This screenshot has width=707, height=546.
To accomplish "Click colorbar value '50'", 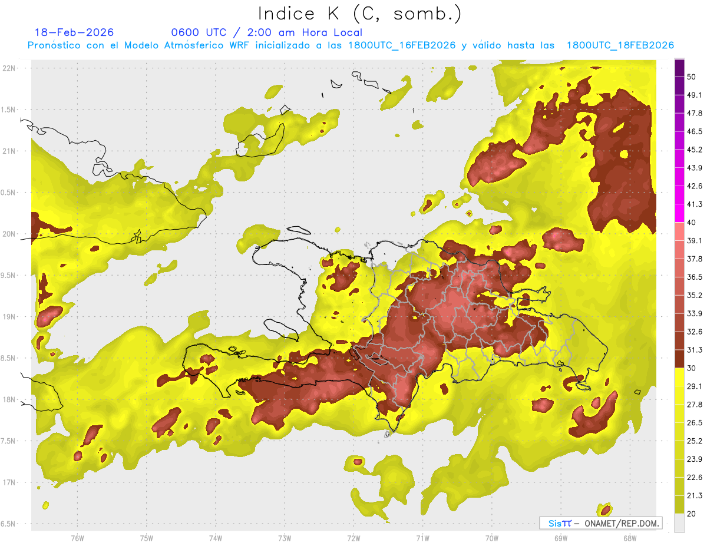I will pos(692,77).
